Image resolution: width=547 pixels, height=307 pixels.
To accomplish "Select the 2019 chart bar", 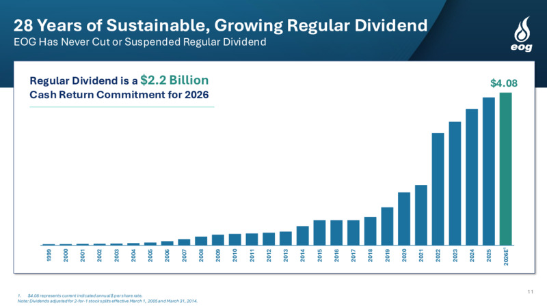I will (x=387, y=226).
